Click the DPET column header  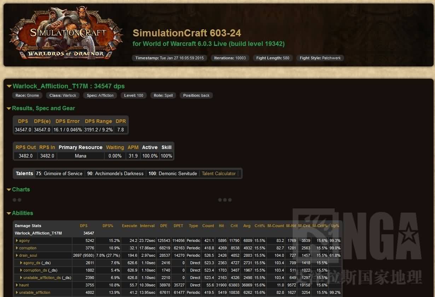tap(179, 226)
